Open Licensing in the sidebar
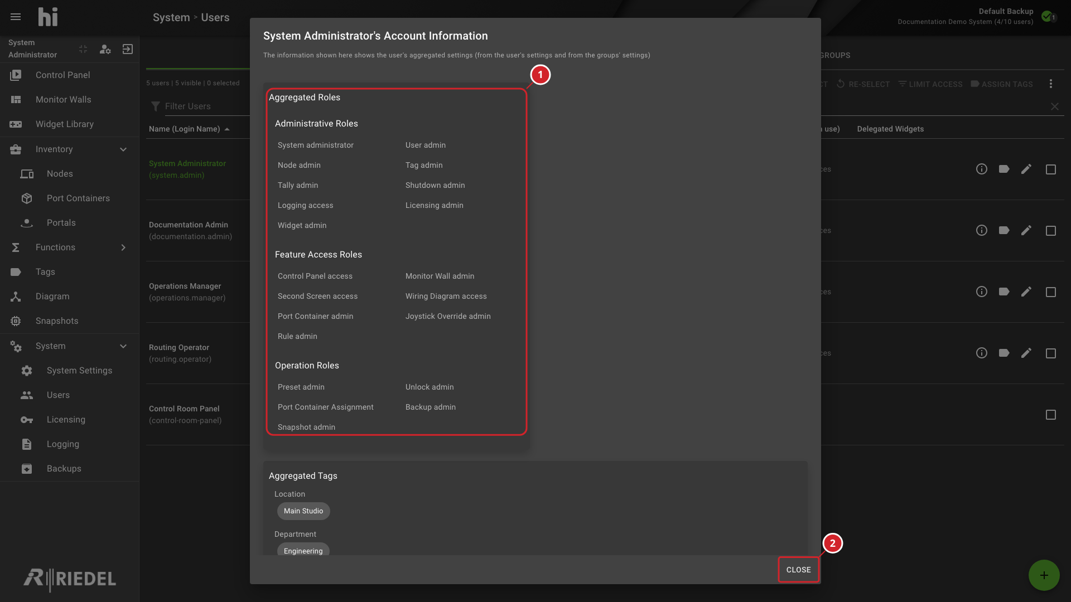 (x=69, y=419)
